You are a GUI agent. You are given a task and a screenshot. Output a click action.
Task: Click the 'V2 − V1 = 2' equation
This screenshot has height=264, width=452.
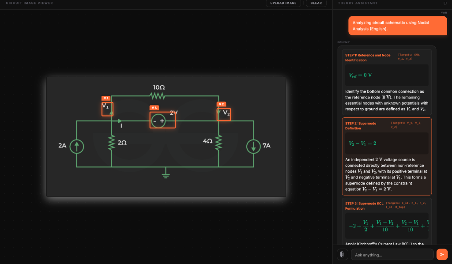[362, 143]
